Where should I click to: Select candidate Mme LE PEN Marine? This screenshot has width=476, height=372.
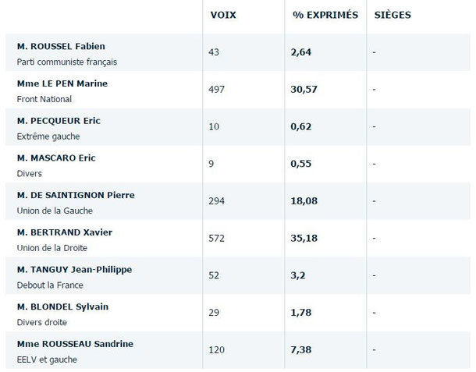[62, 83]
